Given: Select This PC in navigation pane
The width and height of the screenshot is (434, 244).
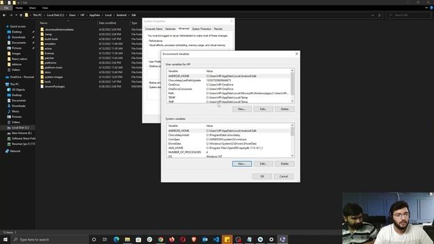Looking at the screenshot, I should point(14,84).
